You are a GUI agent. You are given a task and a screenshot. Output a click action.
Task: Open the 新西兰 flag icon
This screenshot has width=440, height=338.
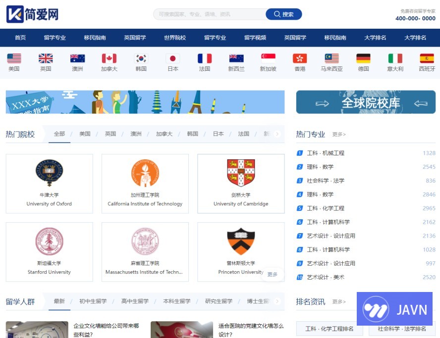click(x=236, y=58)
